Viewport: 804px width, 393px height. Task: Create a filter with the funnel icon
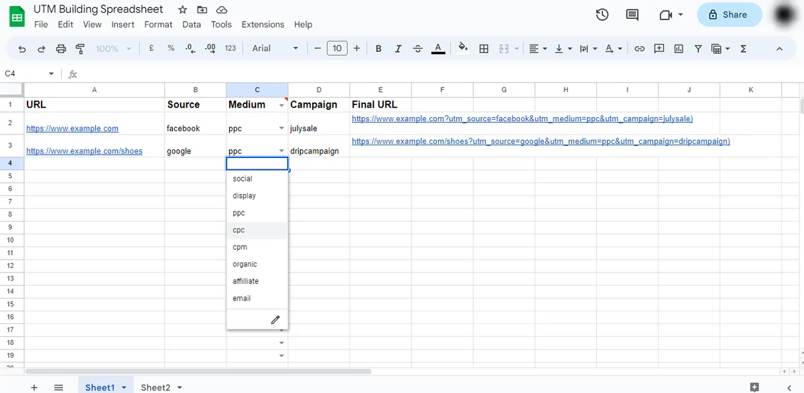(697, 48)
